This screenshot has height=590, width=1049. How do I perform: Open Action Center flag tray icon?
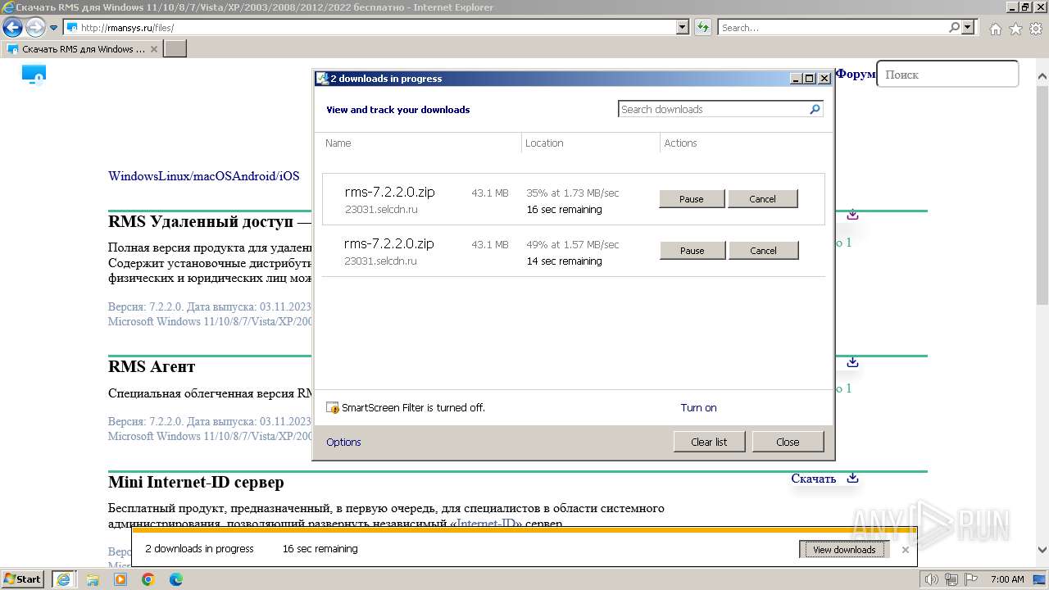pyautogui.click(x=970, y=579)
